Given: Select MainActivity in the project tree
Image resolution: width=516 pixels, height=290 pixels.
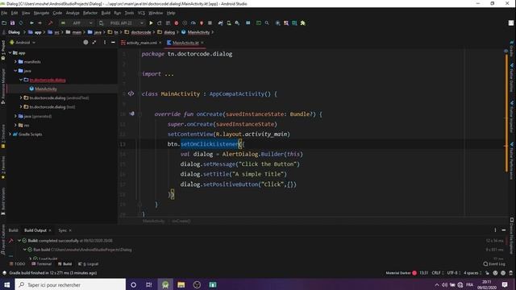Looking at the screenshot, I should click(46, 89).
